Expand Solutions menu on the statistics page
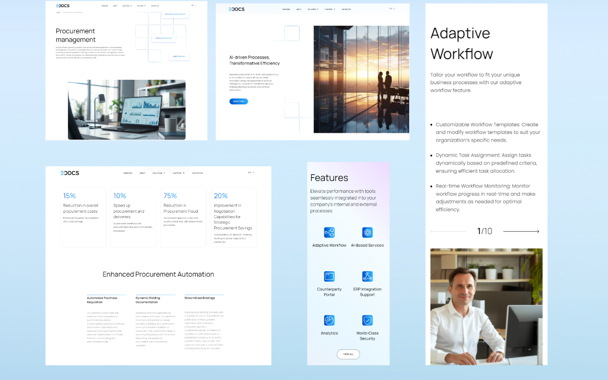This screenshot has width=608, height=380. click(159, 173)
